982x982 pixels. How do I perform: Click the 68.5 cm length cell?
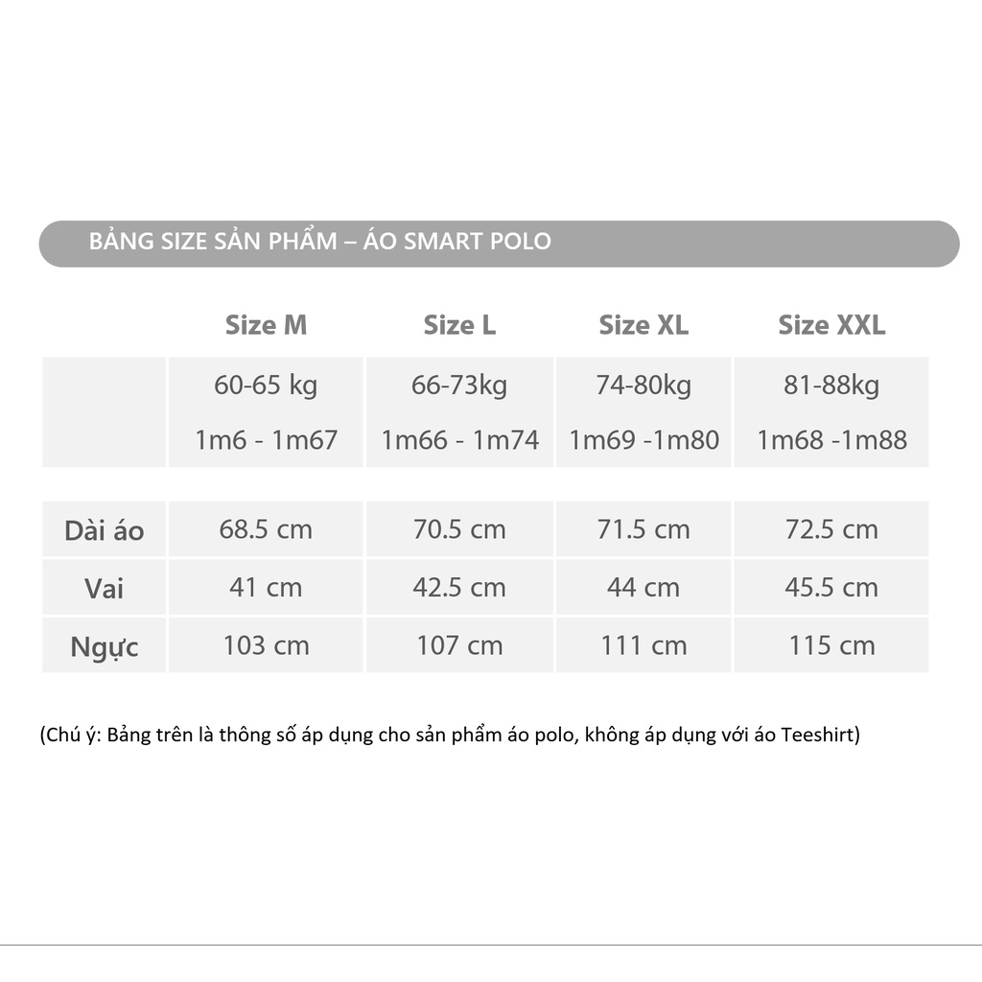266,529
